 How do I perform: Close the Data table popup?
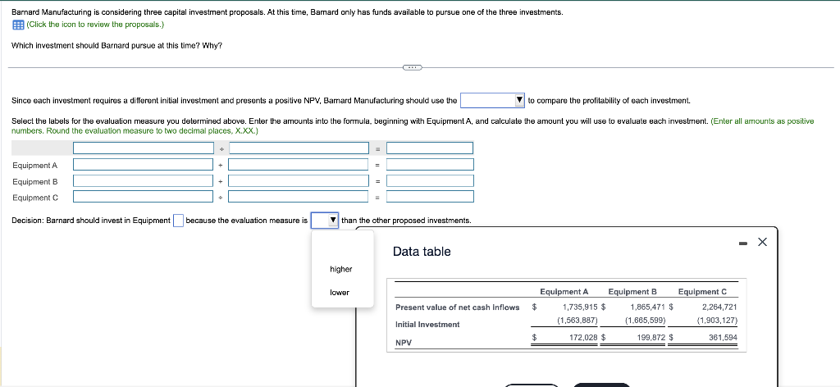tap(763, 243)
